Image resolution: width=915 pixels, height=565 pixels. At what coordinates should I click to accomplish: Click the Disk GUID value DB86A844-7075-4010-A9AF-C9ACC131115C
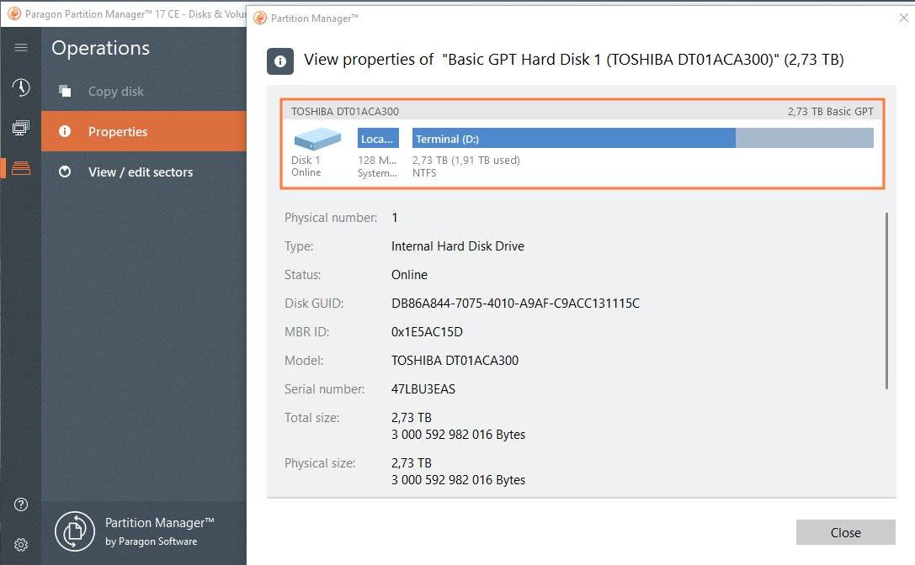coord(515,304)
